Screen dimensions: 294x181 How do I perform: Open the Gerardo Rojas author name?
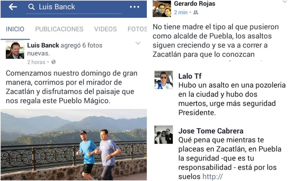tap(195, 4)
